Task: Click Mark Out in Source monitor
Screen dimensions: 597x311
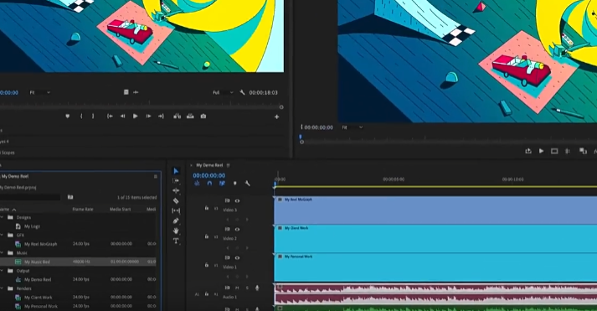Action: pyautogui.click(x=93, y=117)
